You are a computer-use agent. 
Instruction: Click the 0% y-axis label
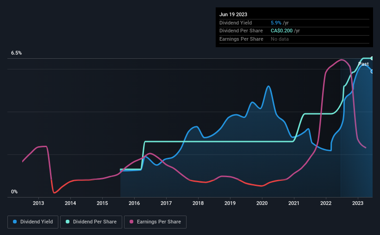[x=14, y=192]
